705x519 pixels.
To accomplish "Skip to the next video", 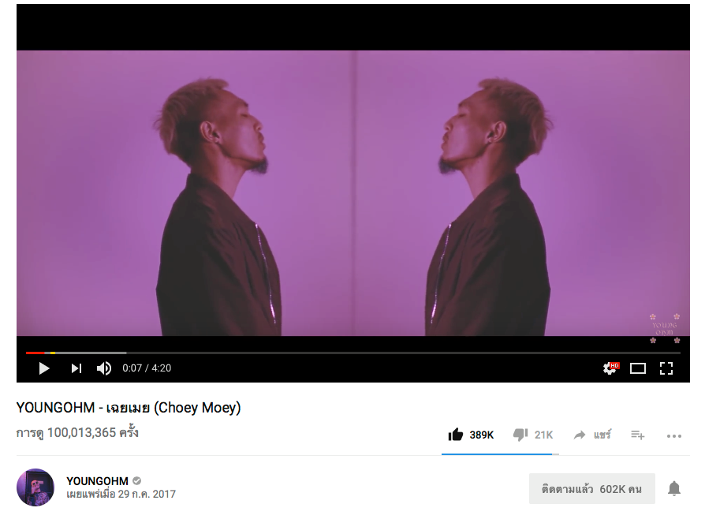I will 76,368.
